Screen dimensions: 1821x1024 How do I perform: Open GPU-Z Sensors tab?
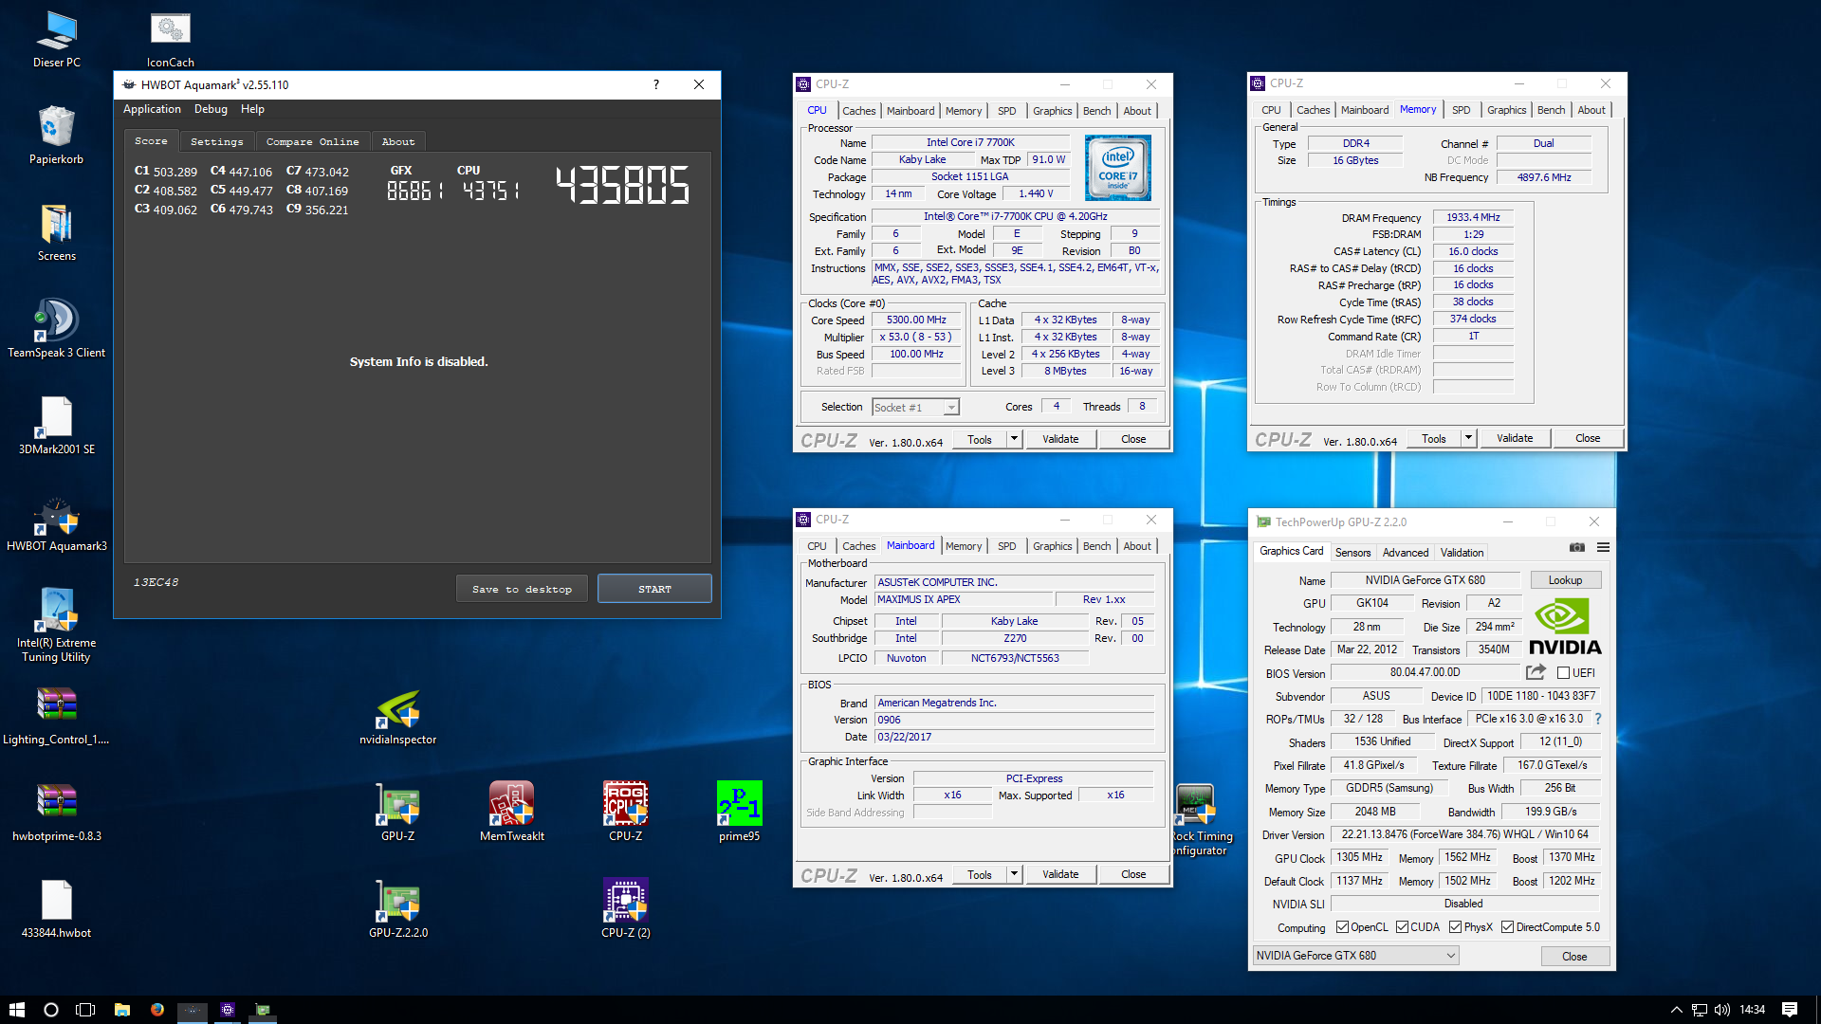click(1352, 553)
